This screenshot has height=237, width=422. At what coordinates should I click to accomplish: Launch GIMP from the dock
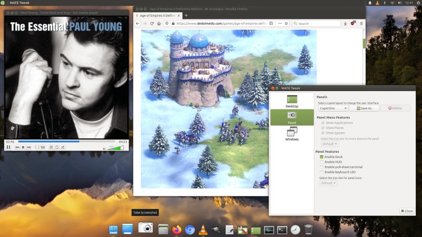(x=216, y=230)
